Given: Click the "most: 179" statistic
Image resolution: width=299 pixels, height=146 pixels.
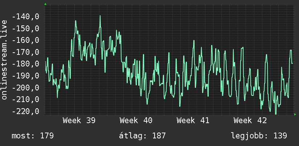Looking at the screenshot, I should click(x=33, y=136).
